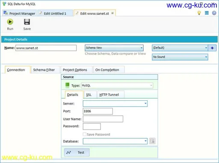Click the Source panel header

109,77
